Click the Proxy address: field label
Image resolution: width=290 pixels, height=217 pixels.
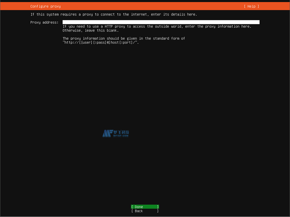coord(43,22)
